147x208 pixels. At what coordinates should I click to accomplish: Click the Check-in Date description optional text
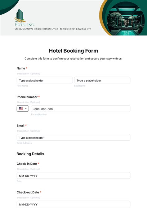(x=29, y=169)
